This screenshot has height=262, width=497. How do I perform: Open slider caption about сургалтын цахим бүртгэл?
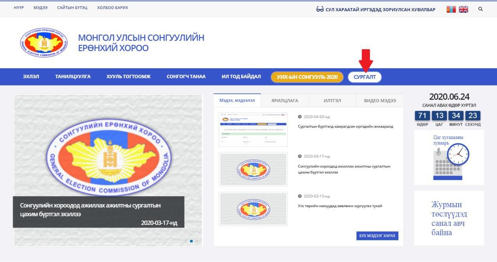coord(90,209)
